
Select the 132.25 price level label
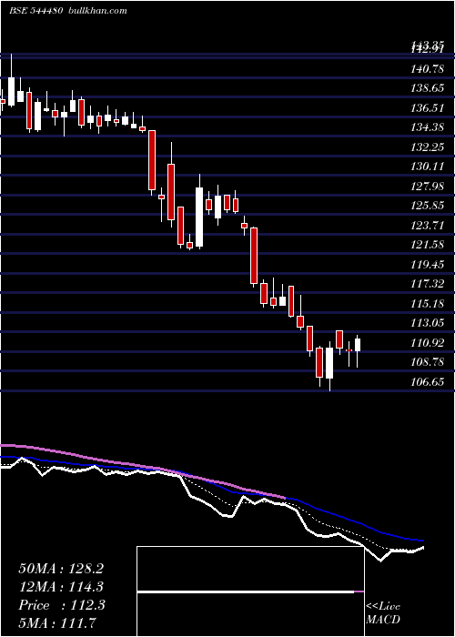tap(427, 147)
